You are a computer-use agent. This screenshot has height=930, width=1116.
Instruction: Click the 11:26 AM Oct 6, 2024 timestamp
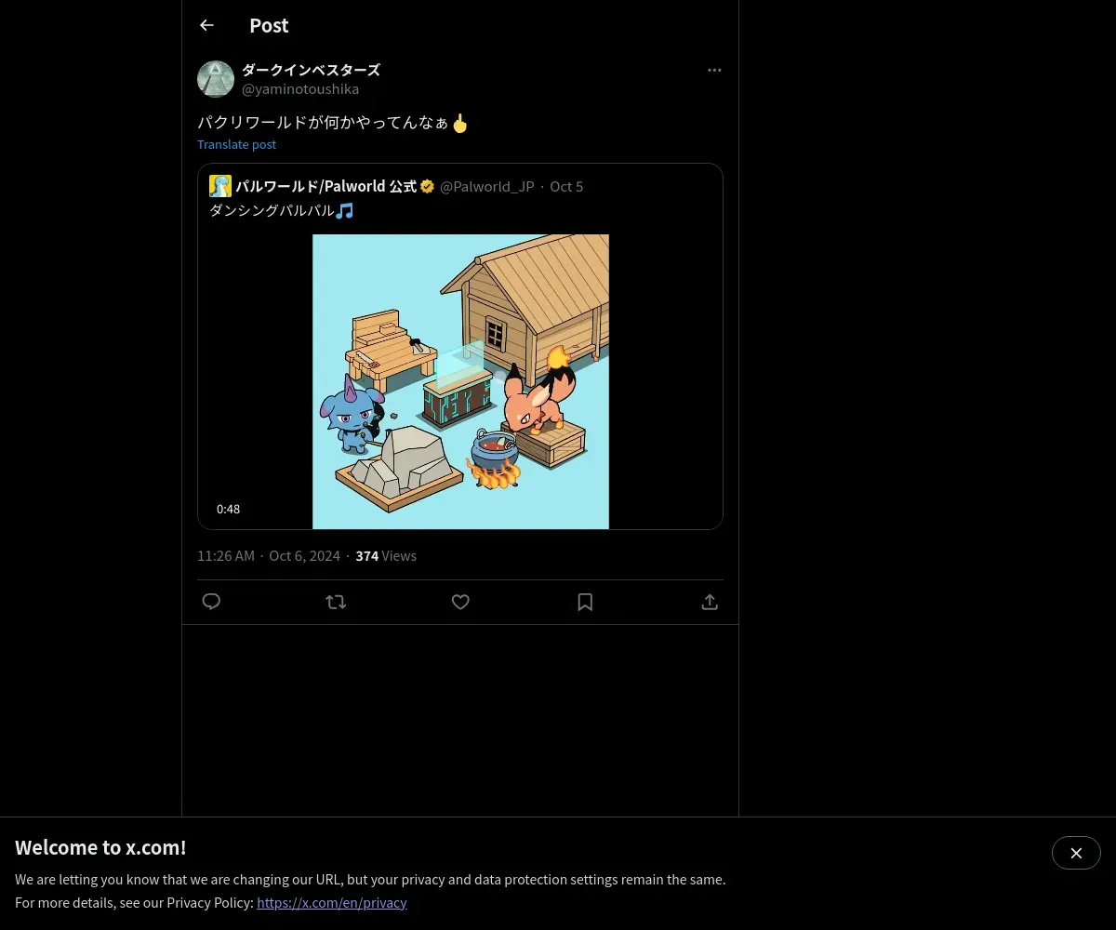(x=269, y=555)
